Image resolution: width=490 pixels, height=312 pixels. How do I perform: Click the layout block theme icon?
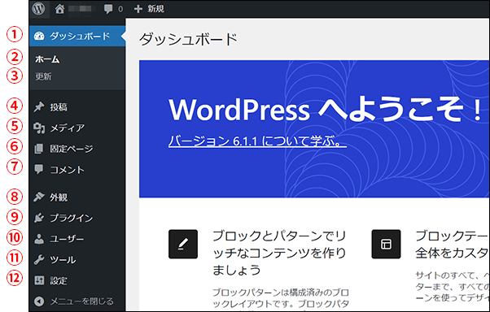[x=386, y=244]
